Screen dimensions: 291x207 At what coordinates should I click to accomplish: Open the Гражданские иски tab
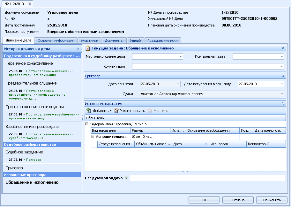coord(162,41)
